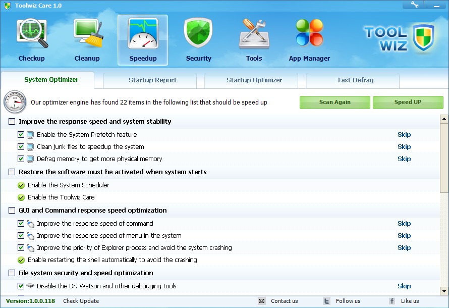Image resolution: width=449 pixels, height=308 pixels.
Task: Click the Follow us link
Action: tap(348, 301)
